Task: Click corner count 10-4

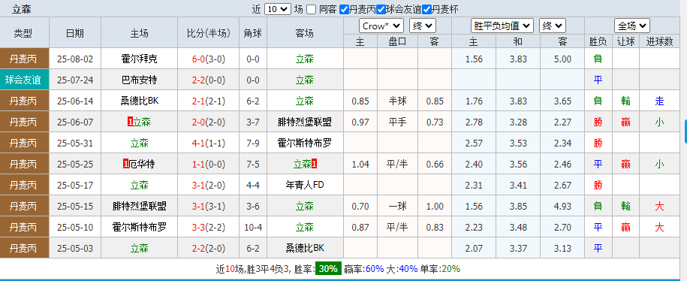Action: 253,227
